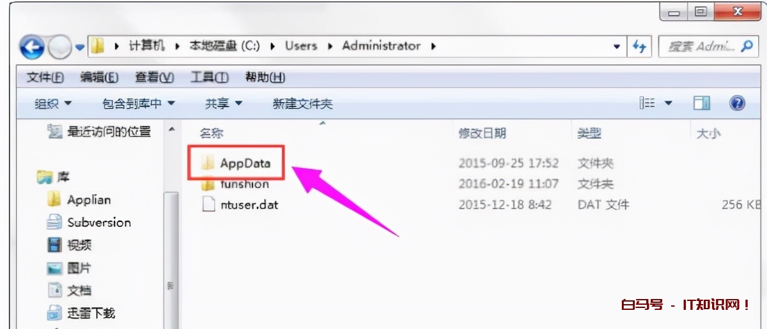Click the 文档 documents icon

tap(54, 290)
